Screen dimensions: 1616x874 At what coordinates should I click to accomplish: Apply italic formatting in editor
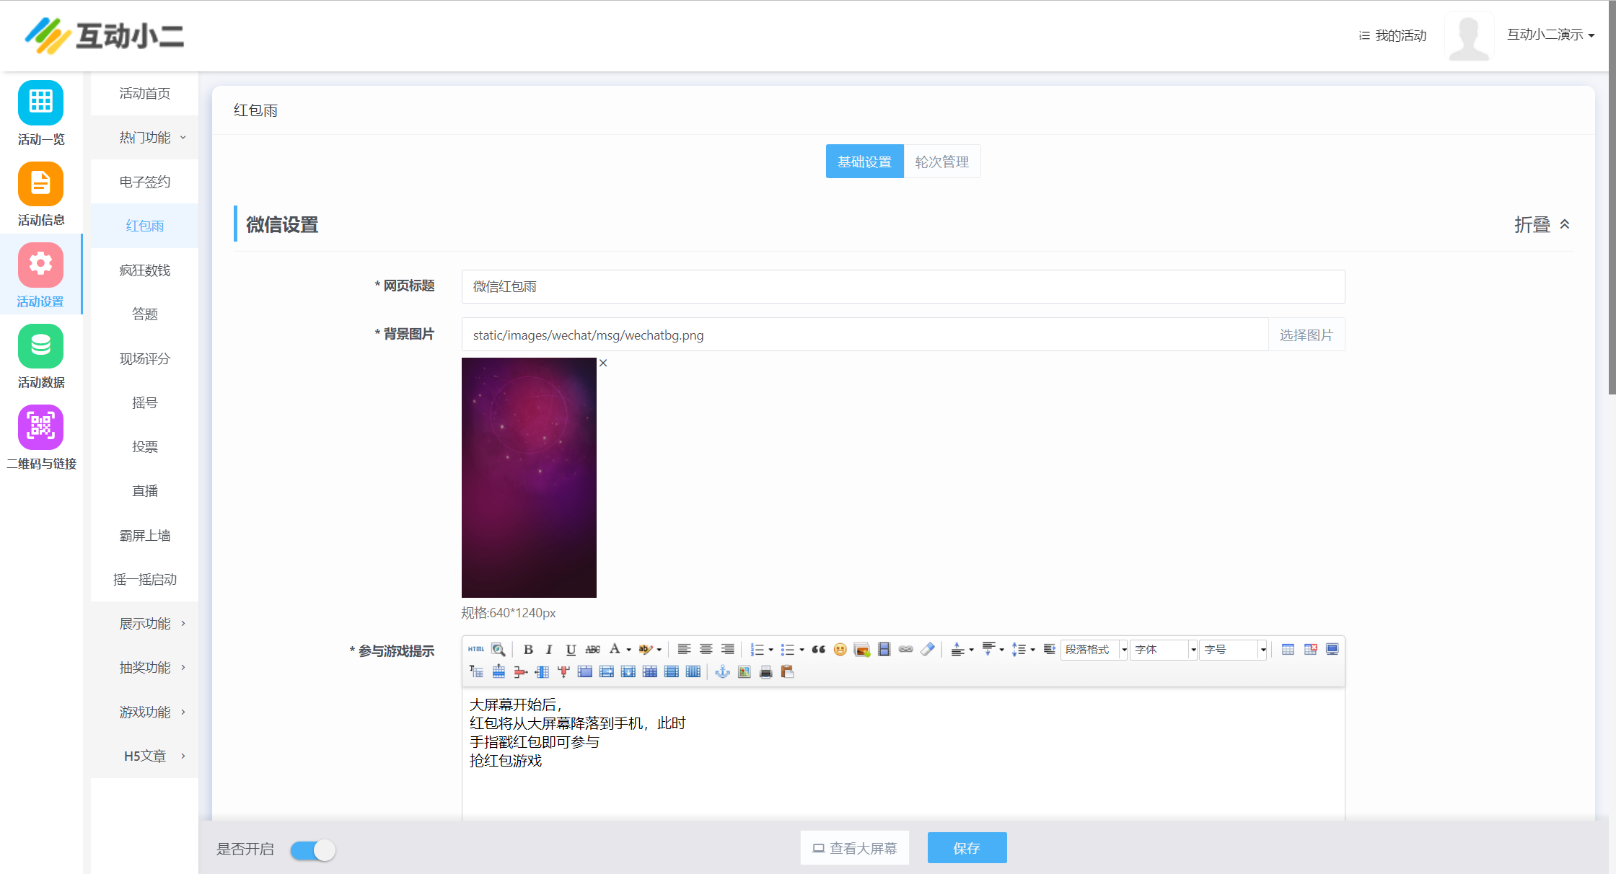pos(549,649)
